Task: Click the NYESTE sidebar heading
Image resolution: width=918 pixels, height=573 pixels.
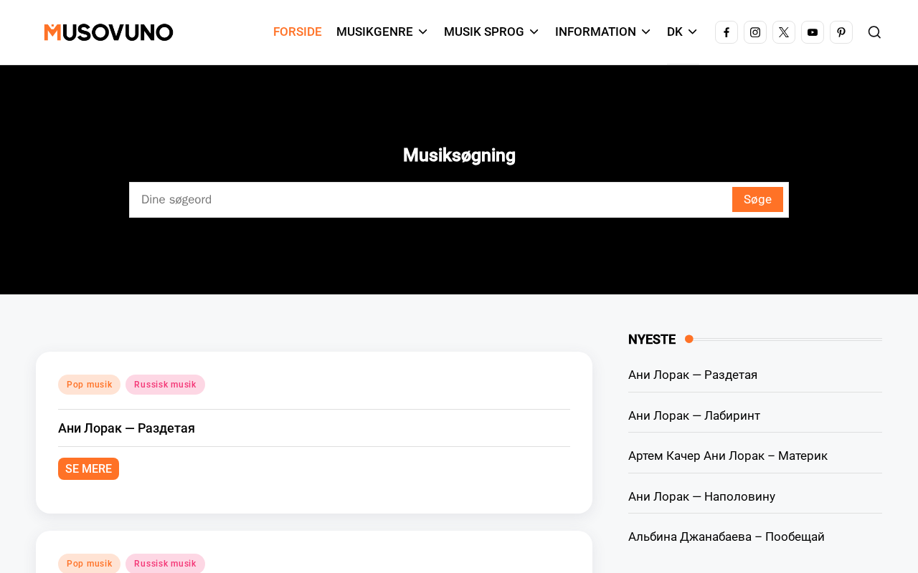Action: 652,340
